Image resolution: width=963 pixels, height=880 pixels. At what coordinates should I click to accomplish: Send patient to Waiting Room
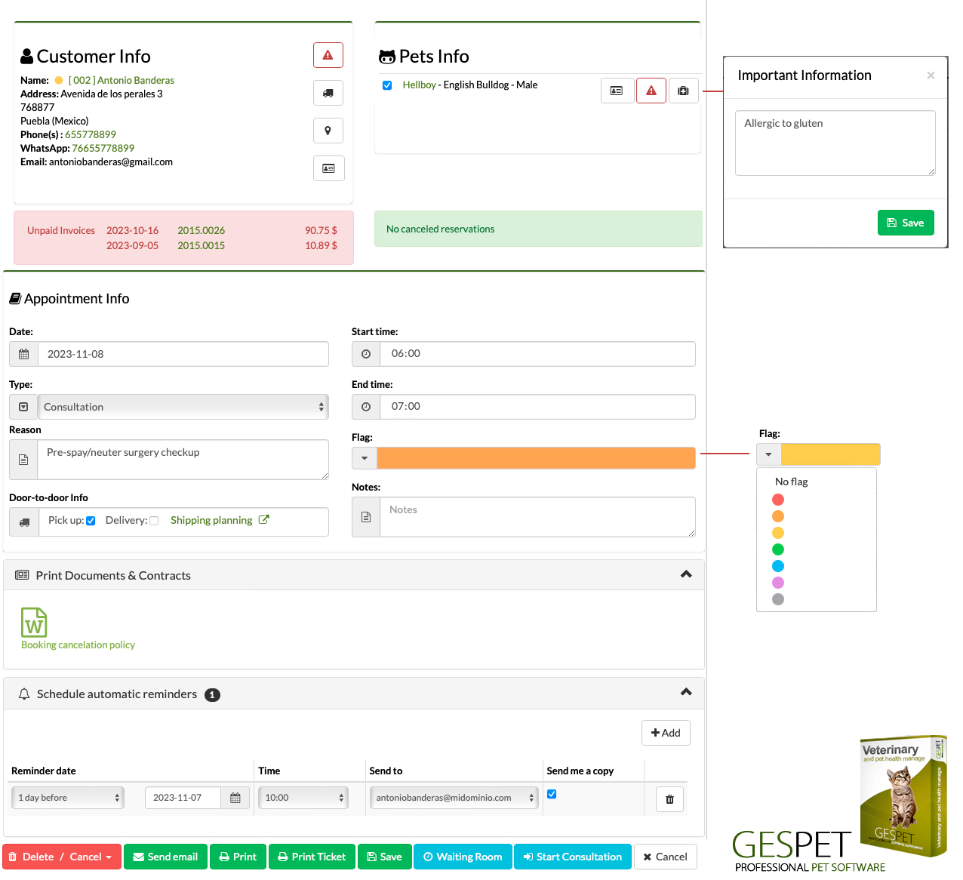pyautogui.click(x=463, y=857)
